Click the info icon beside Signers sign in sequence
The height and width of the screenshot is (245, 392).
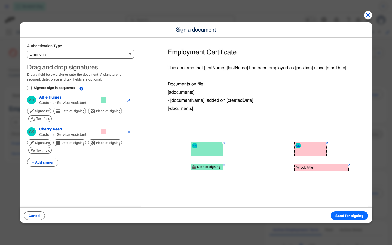click(81, 88)
